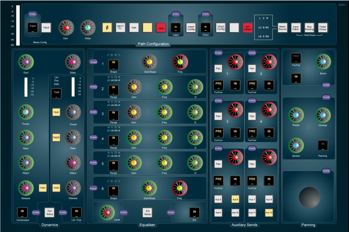Click the band 4 Gain knob
Screen dimensions: 349x232
point(134,138)
